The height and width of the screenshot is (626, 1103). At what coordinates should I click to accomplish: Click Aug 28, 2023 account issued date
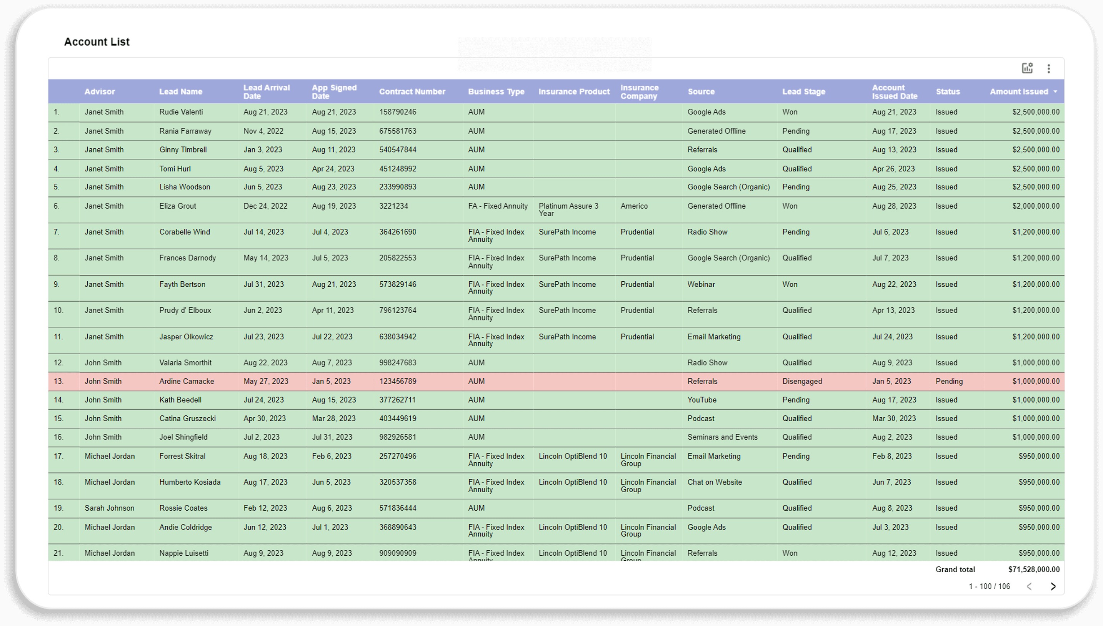pyautogui.click(x=894, y=206)
